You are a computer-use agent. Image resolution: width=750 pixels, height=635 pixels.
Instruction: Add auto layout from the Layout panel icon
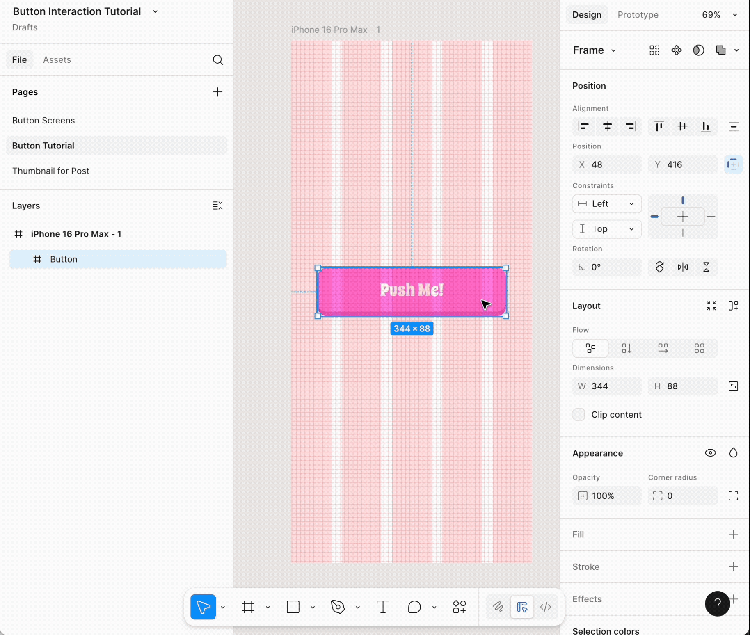click(x=734, y=306)
